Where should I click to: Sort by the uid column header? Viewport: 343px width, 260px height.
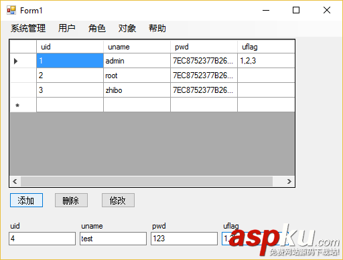(70, 47)
